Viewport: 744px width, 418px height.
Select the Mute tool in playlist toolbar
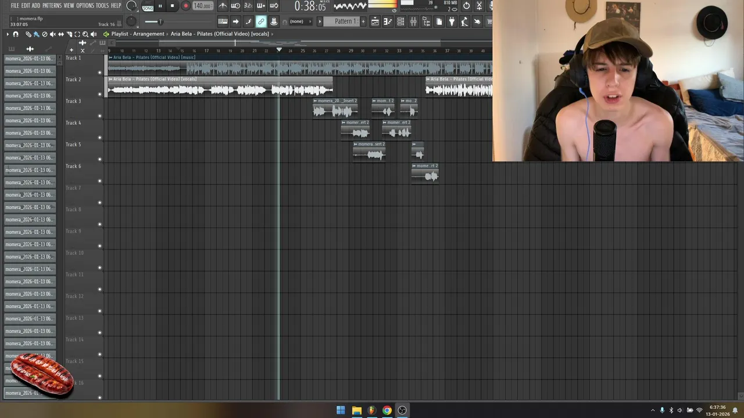click(x=53, y=34)
